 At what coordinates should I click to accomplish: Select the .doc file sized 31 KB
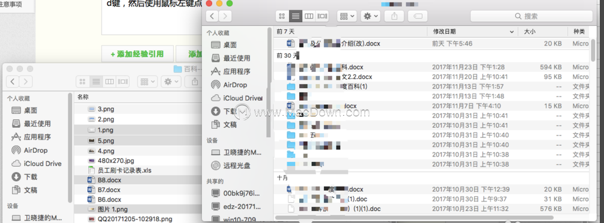pos(432,199)
